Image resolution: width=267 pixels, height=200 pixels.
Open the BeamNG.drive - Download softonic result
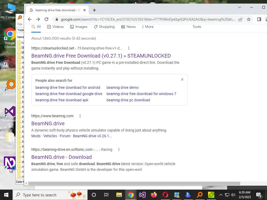[x=62, y=157]
